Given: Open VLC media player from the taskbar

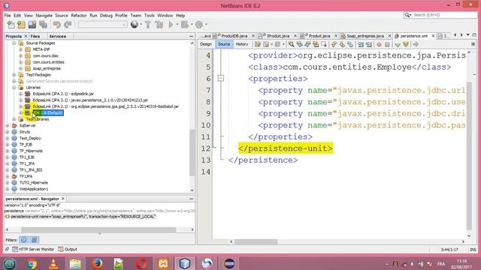Looking at the screenshot, I should (53, 263).
